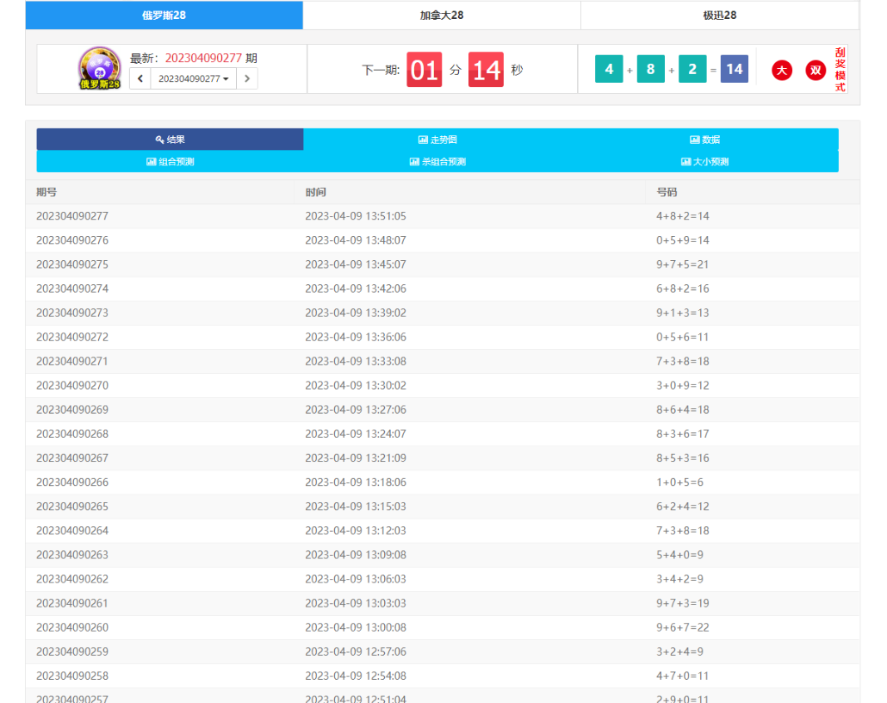Viewport: 887px width, 703px height.
Task: Click the red 大 result badge
Action: click(x=782, y=70)
